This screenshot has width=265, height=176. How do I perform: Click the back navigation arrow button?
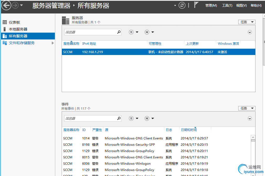pos(7,5)
